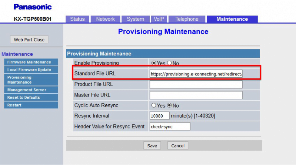Image resolution: width=296 pixels, height=165 pixels.
Task: Save the provisioning settings
Action: click(x=152, y=145)
